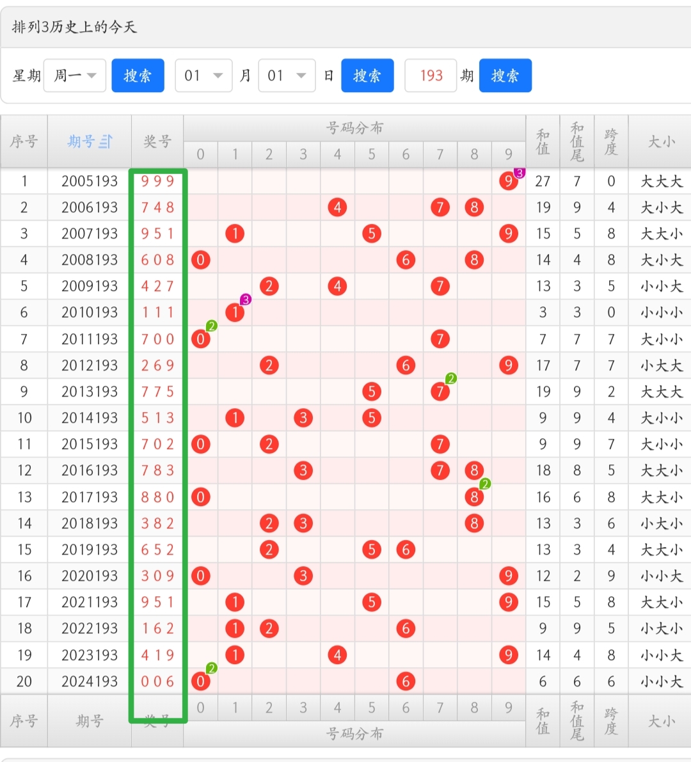This screenshot has width=691, height=762.
Task: Open the 周一 weekday dropdown
Action: (74, 75)
